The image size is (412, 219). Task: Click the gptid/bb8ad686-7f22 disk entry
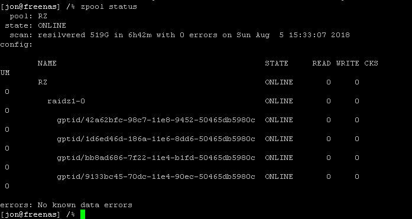[156, 158]
